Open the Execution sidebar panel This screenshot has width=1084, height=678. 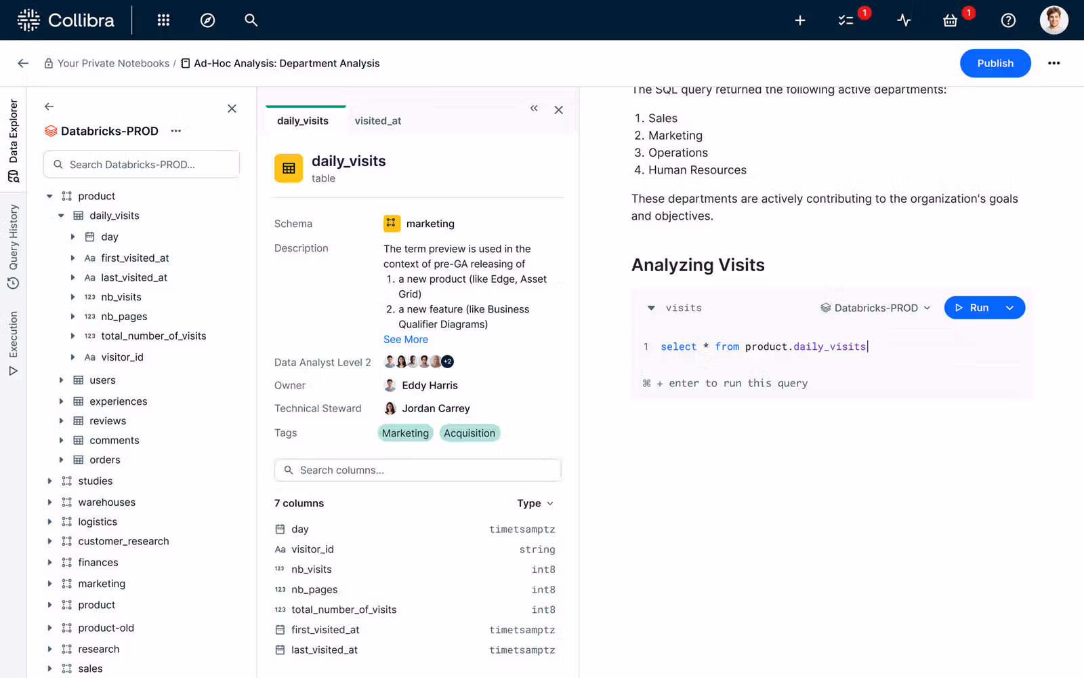pyautogui.click(x=14, y=342)
